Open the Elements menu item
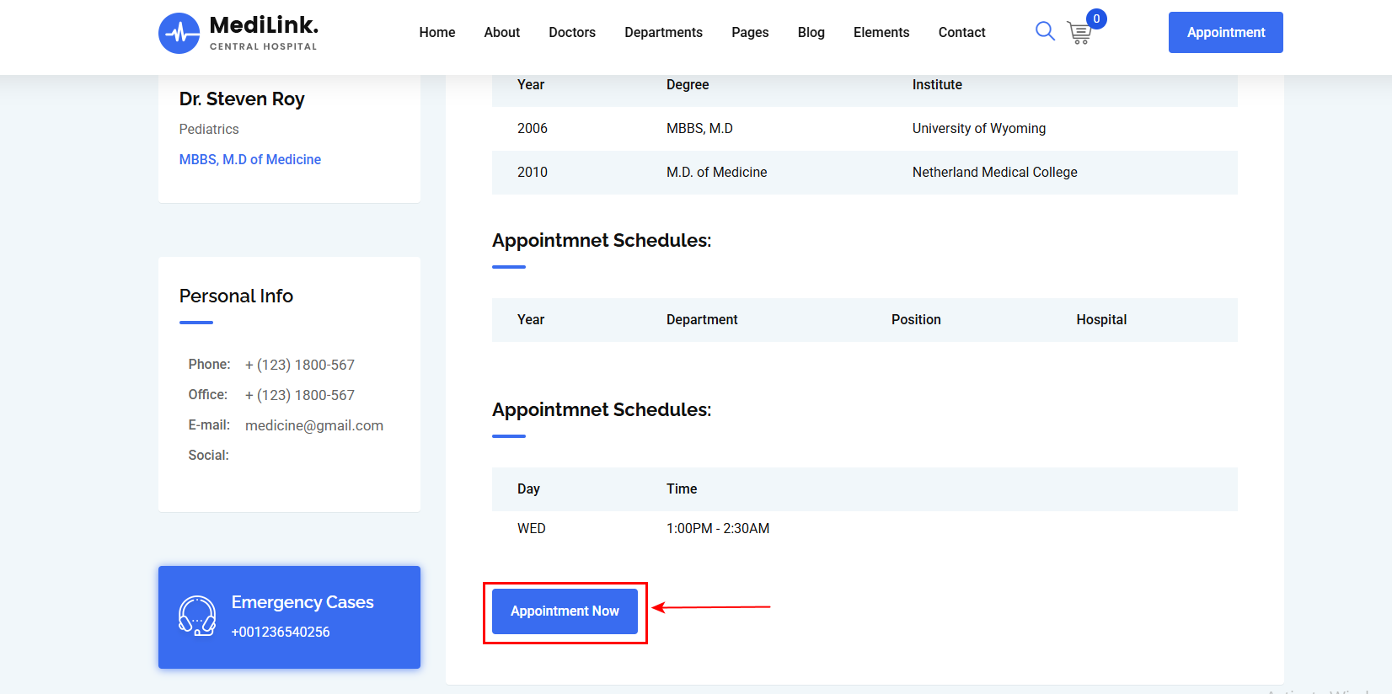1392x694 pixels. pyautogui.click(x=881, y=32)
